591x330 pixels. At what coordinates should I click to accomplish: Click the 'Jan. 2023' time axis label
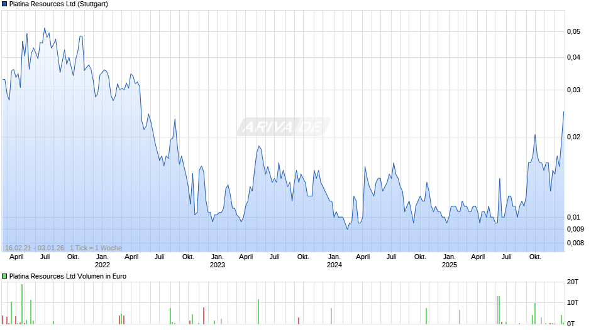point(217,261)
